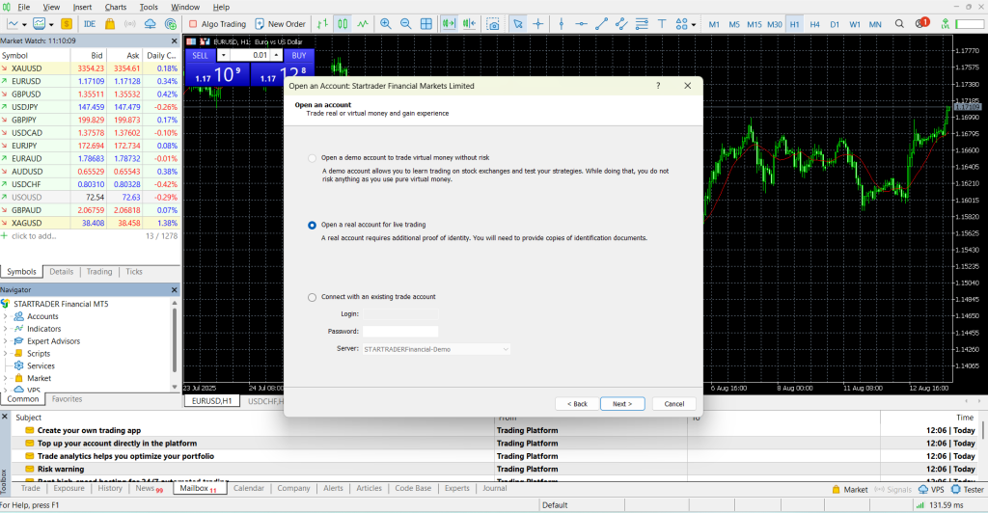
Task: Set timeframe to H4
Action: tap(814, 24)
